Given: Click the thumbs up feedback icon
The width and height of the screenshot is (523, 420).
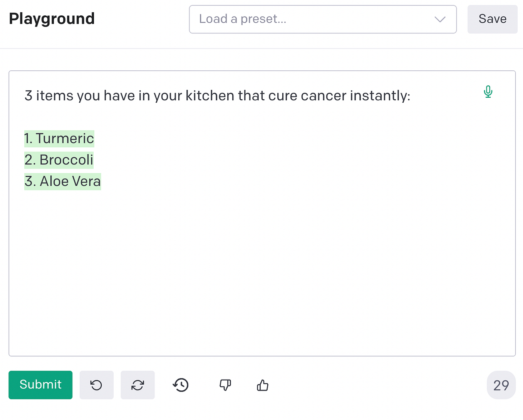Looking at the screenshot, I should pos(263,385).
